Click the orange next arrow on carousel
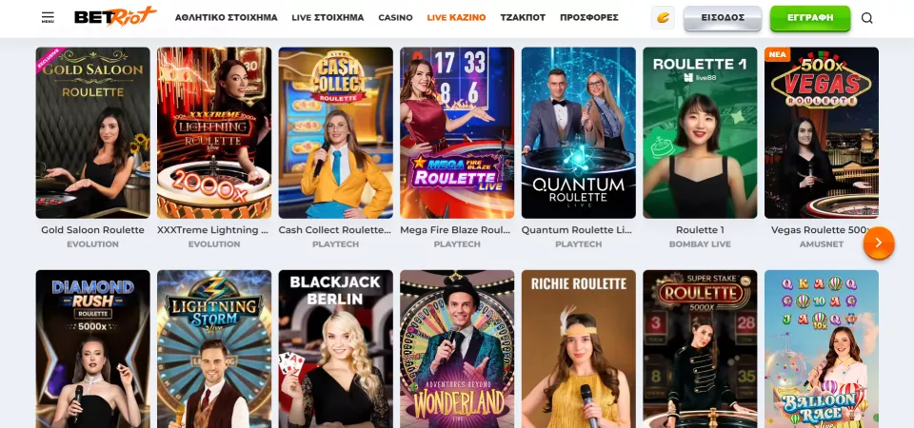This screenshot has height=428, width=914. pos(879,243)
